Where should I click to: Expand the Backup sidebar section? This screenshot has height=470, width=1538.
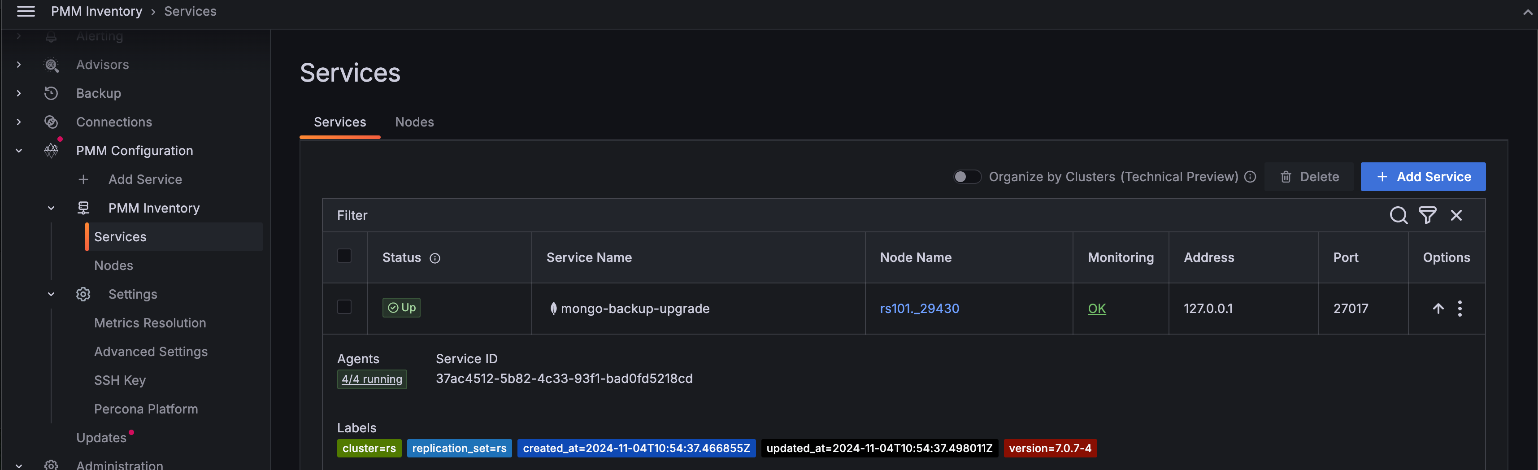[x=18, y=93]
